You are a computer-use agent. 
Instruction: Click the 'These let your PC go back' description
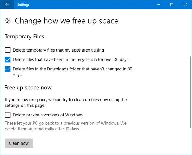click(x=66, y=126)
